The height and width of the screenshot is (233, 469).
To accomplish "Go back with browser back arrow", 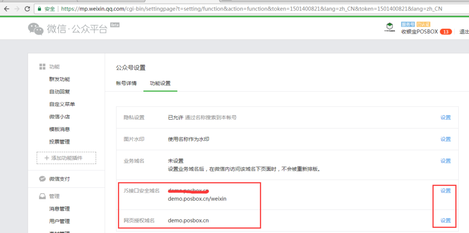I will point(6,9).
